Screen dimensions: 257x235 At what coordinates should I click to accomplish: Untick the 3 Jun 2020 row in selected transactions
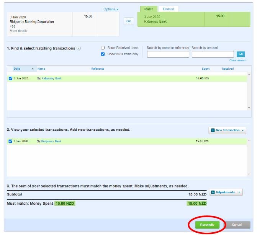[x=10, y=141]
